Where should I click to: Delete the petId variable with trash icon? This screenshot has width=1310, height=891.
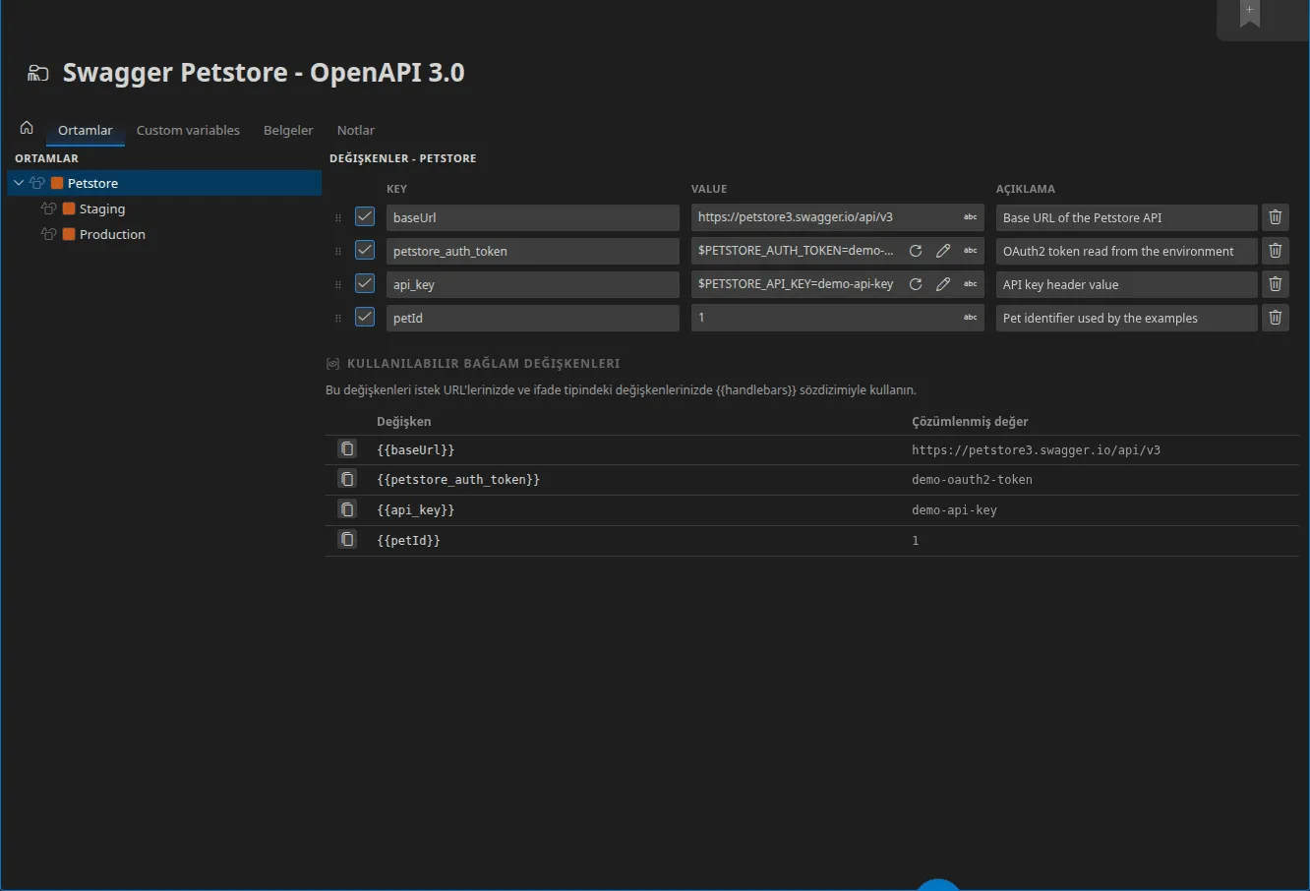click(1276, 318)
